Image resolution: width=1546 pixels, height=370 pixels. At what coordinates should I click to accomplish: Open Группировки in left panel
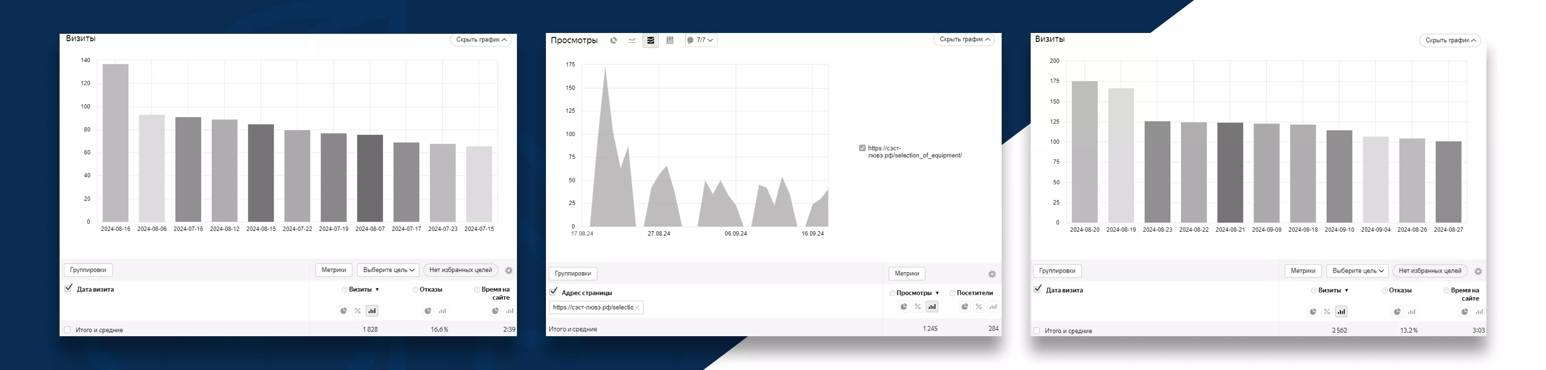88,270
